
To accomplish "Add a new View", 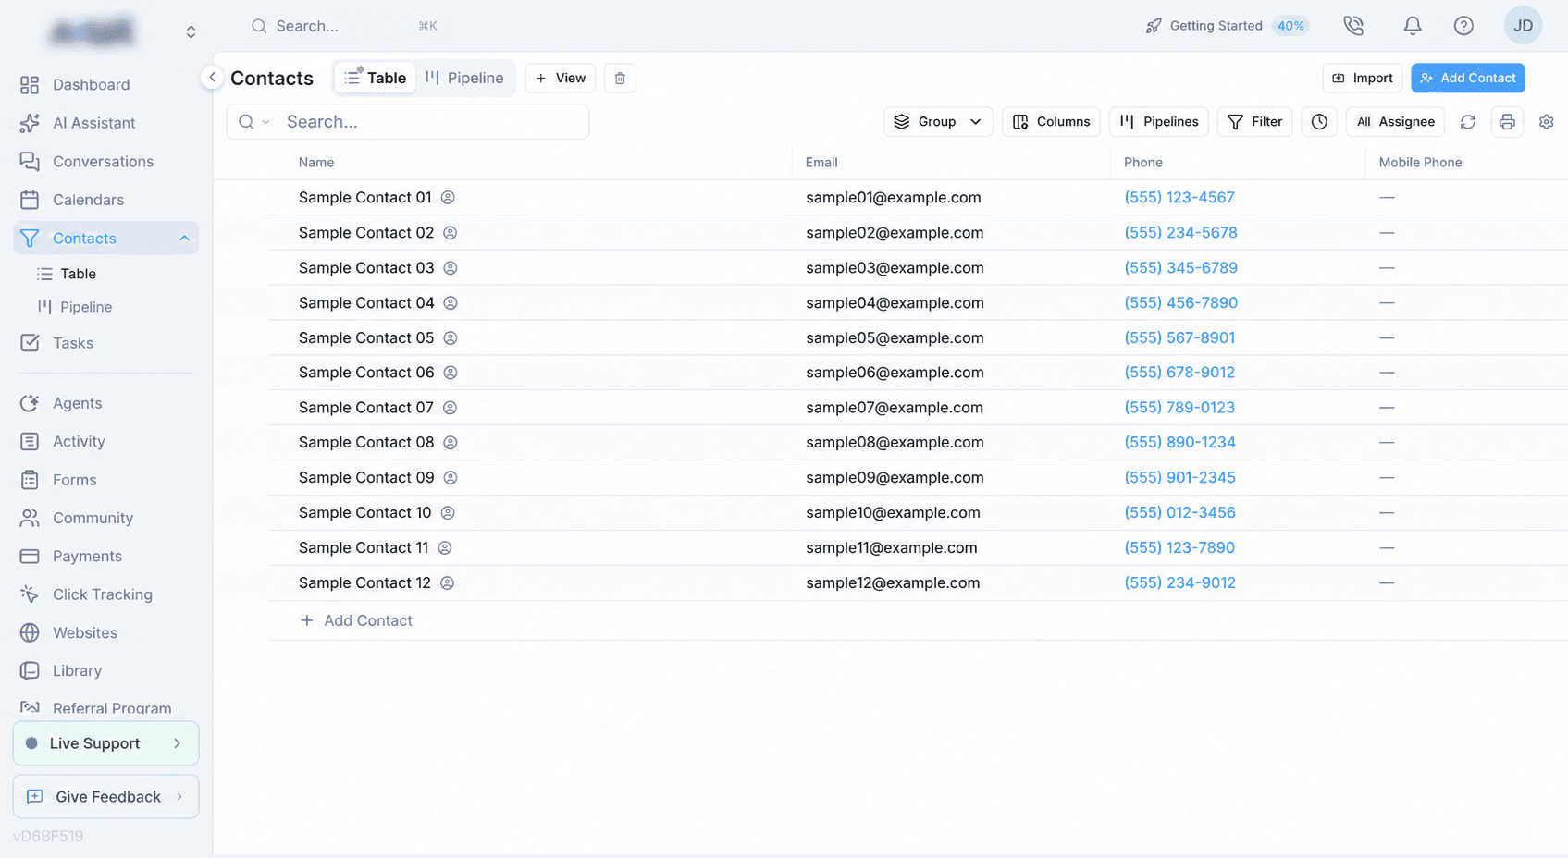I will coord(561,78).
